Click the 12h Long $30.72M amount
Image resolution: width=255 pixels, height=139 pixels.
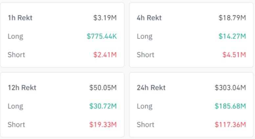pyautogui.click(x=103, y=106)
